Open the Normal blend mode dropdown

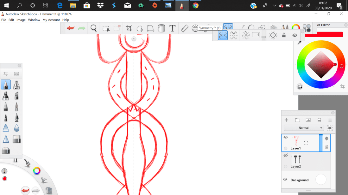pos(304,127)
